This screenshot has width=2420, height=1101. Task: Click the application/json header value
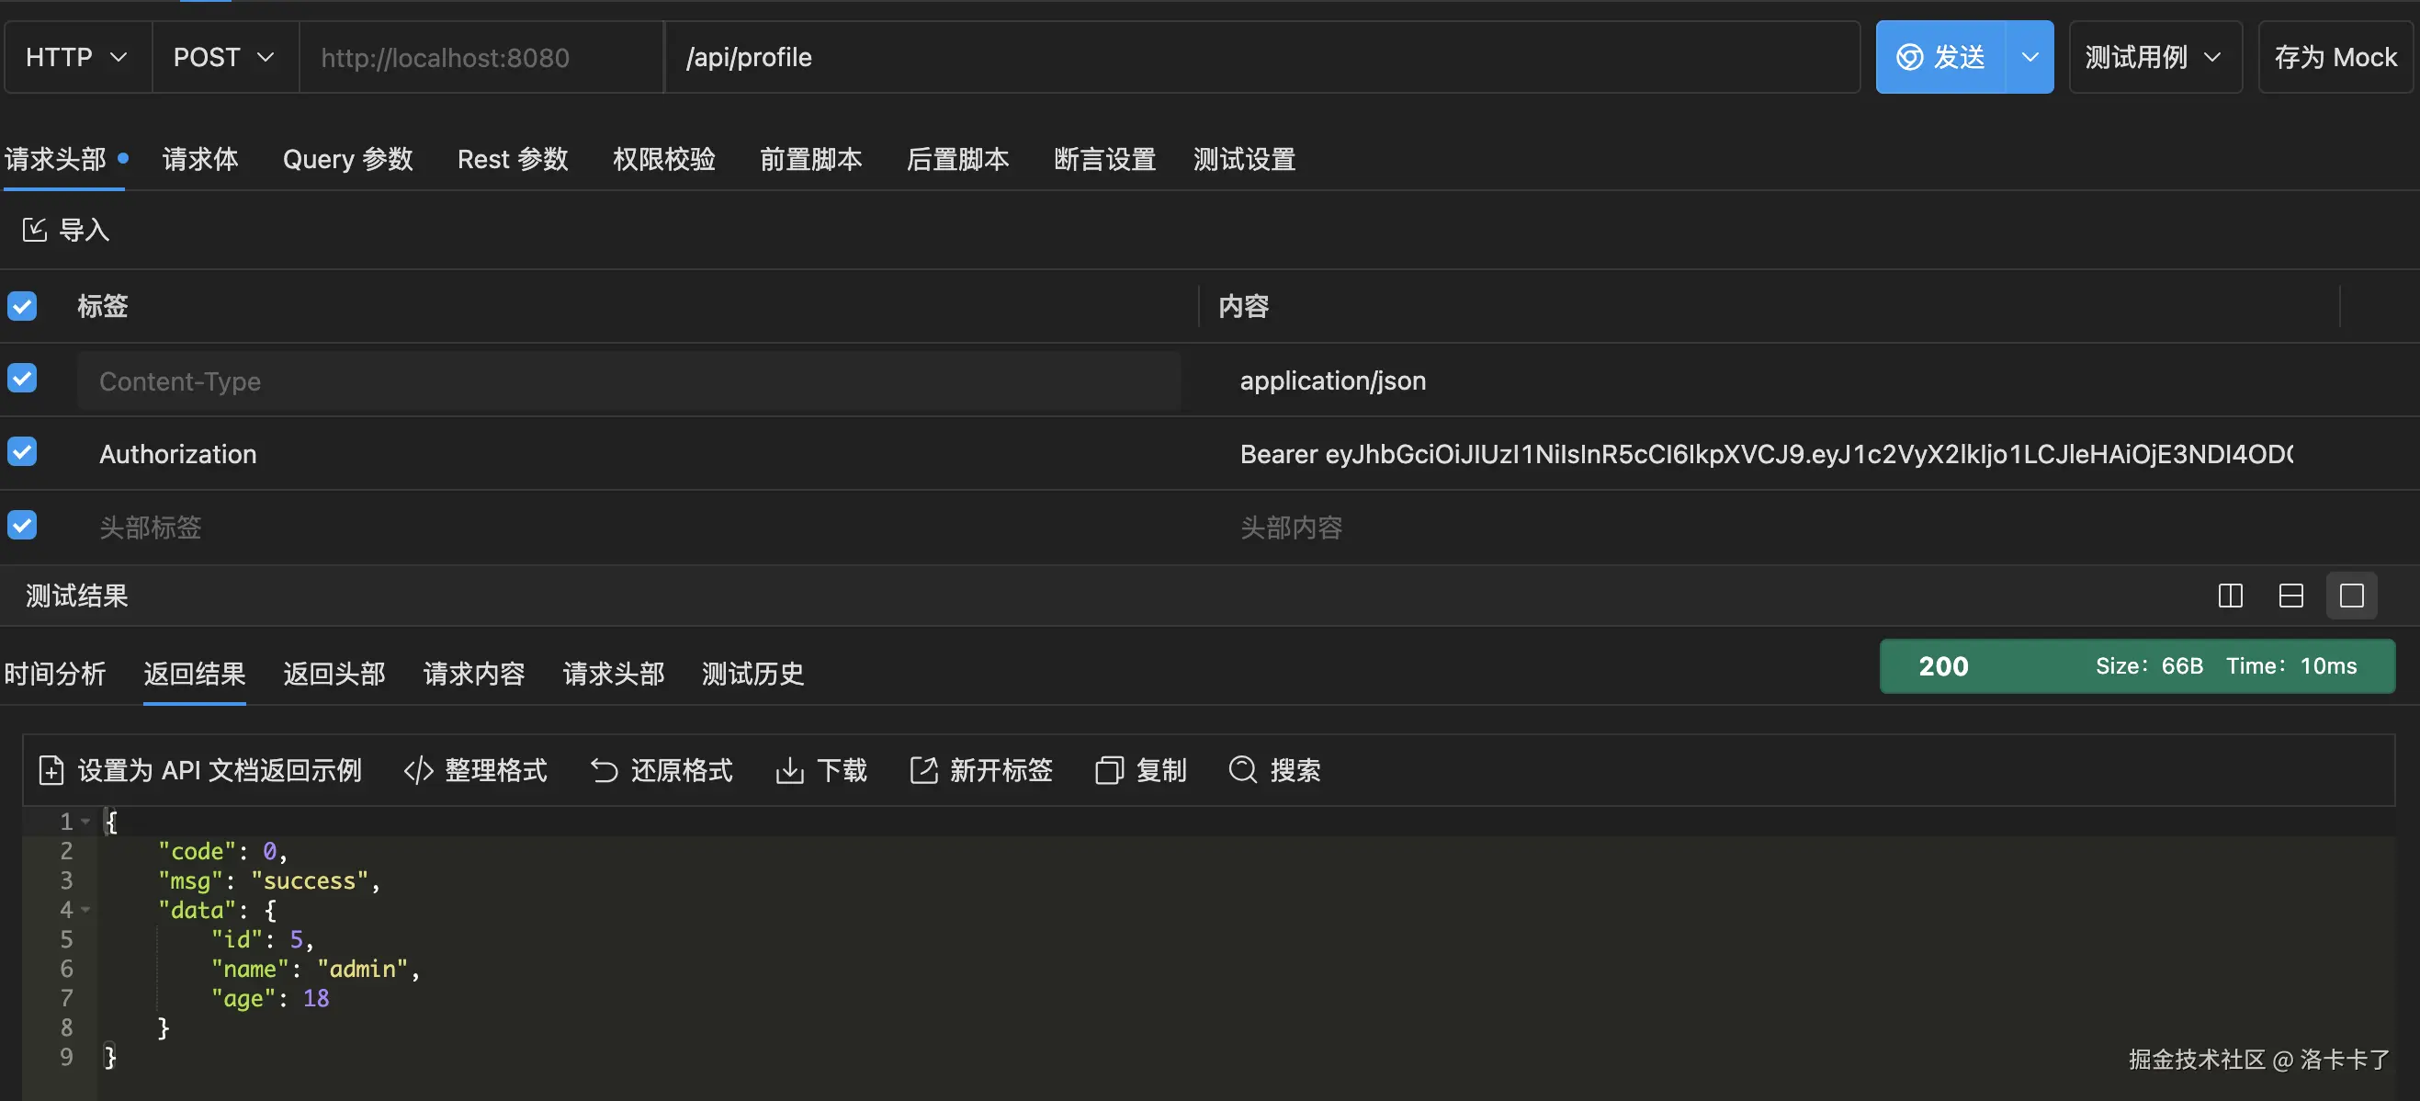1333,380
